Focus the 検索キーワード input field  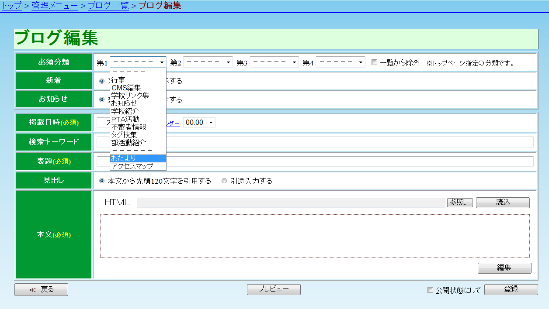(315, 142)
